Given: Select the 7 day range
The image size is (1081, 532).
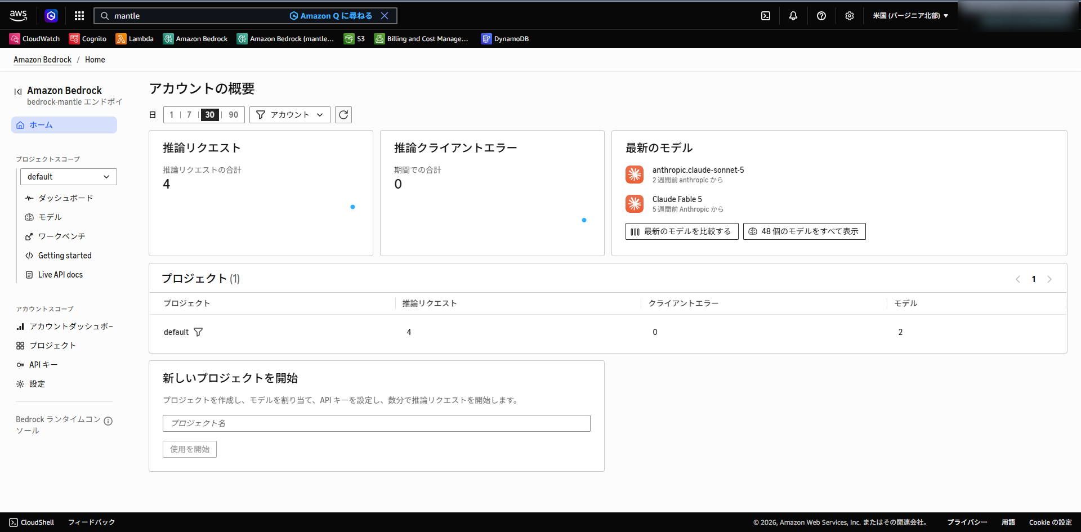Looking at the screenshot, I should point(189,115).
